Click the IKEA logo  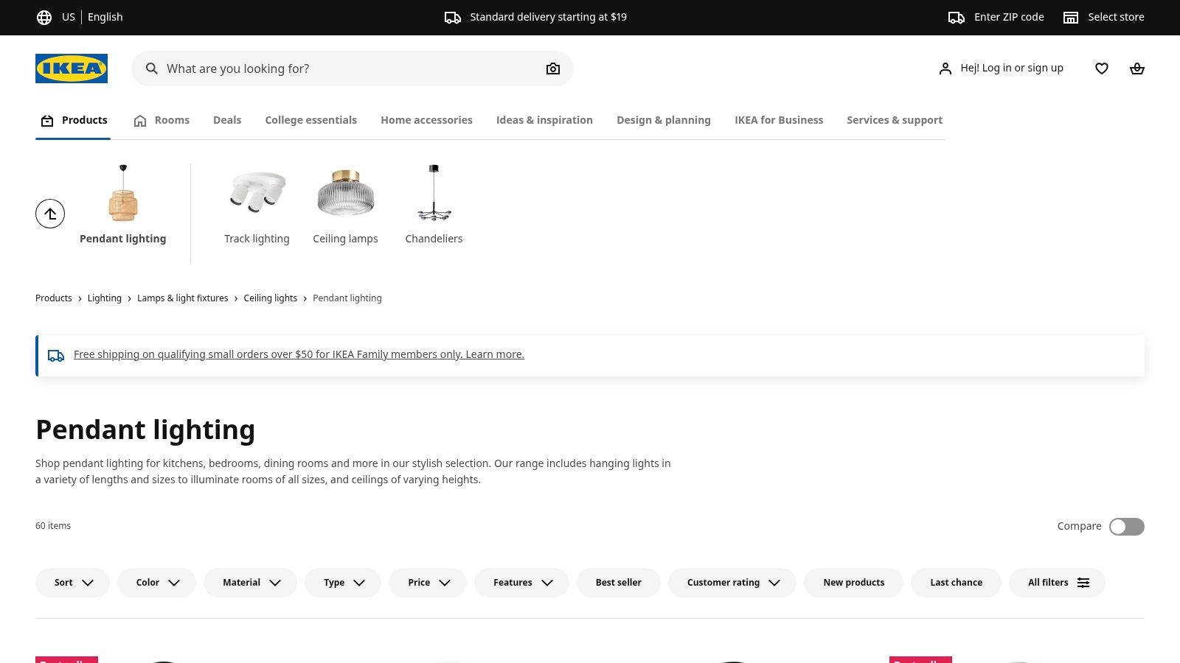tap(72, 69)
